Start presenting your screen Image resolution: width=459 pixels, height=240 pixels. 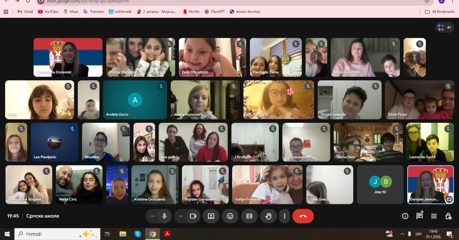(x=211, y=216)
